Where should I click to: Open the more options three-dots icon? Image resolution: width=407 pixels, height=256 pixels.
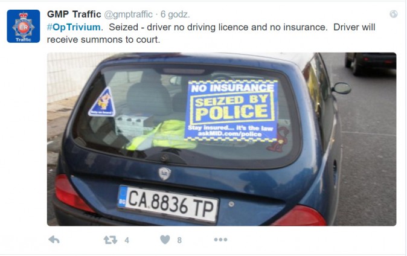click(220, 240)
